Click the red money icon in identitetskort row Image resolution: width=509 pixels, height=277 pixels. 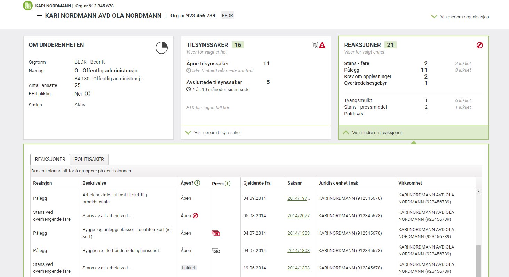[x=216, y=233]
